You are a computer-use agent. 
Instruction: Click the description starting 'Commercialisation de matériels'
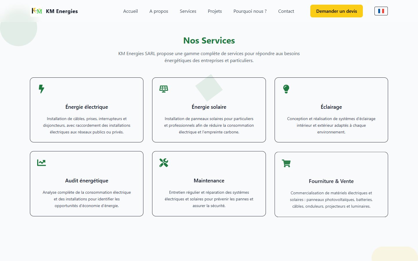(331, 200)
